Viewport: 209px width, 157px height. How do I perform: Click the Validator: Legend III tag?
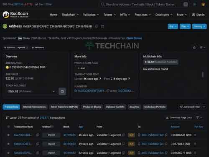(16, 47)
